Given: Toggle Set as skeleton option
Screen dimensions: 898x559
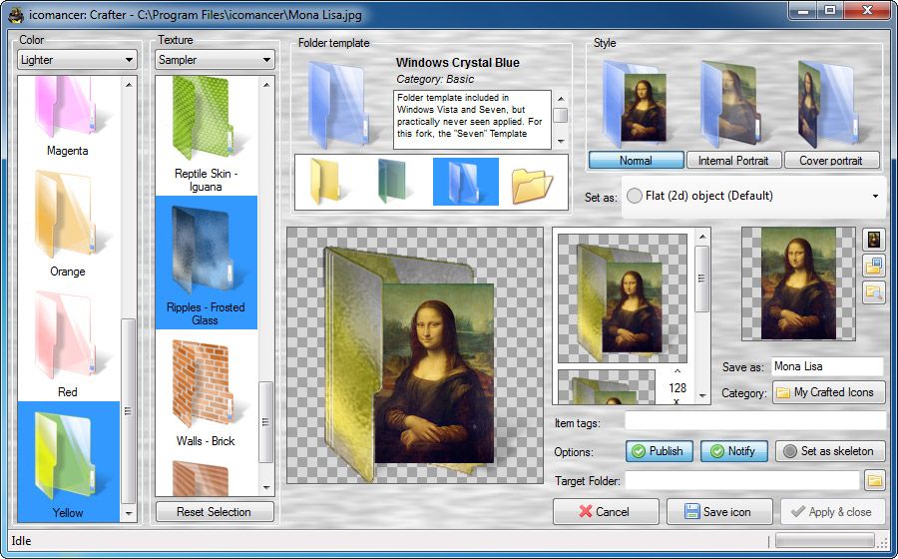Looking at the screenshot, I should [x=829, y=451].
